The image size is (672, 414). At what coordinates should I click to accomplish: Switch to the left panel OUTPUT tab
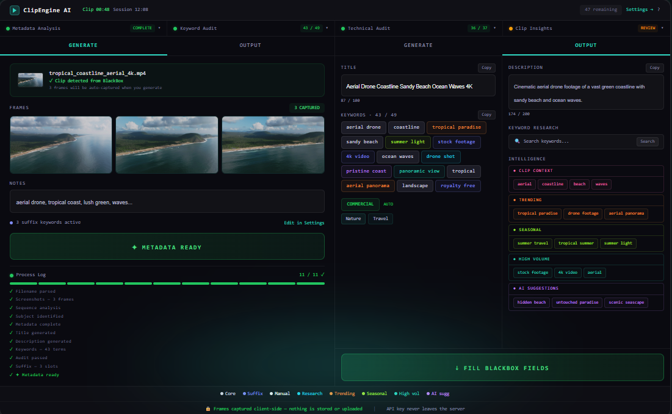[x=250, y=45]
